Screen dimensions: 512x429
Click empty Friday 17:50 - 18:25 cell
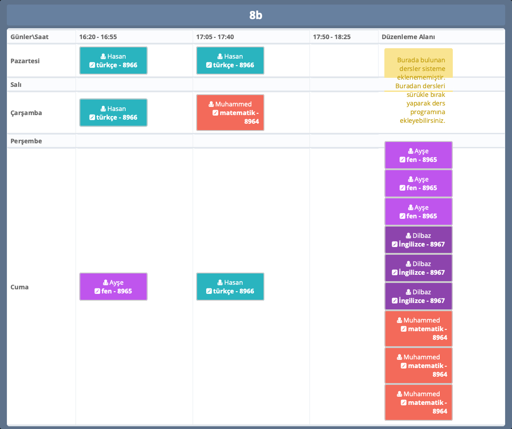[x=344, y=287]
